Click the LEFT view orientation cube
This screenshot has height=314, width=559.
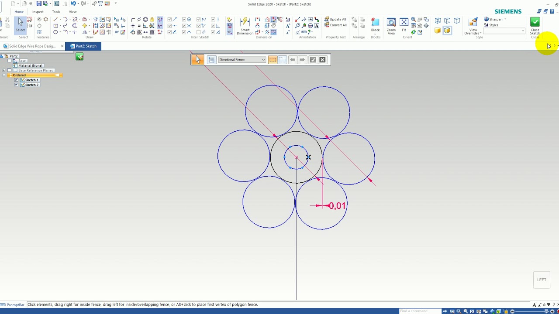coord(542,280)
